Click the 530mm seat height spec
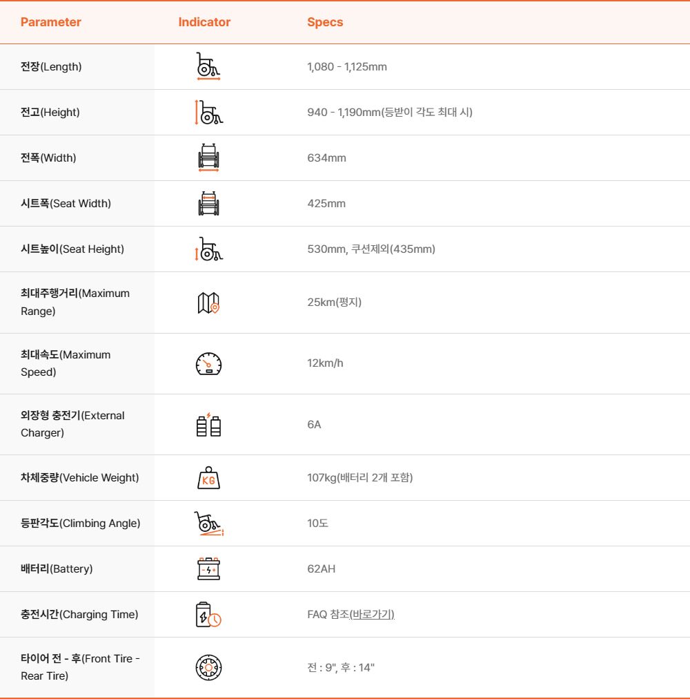This screenshot has width=690, height=699. [x=371, y=249]
